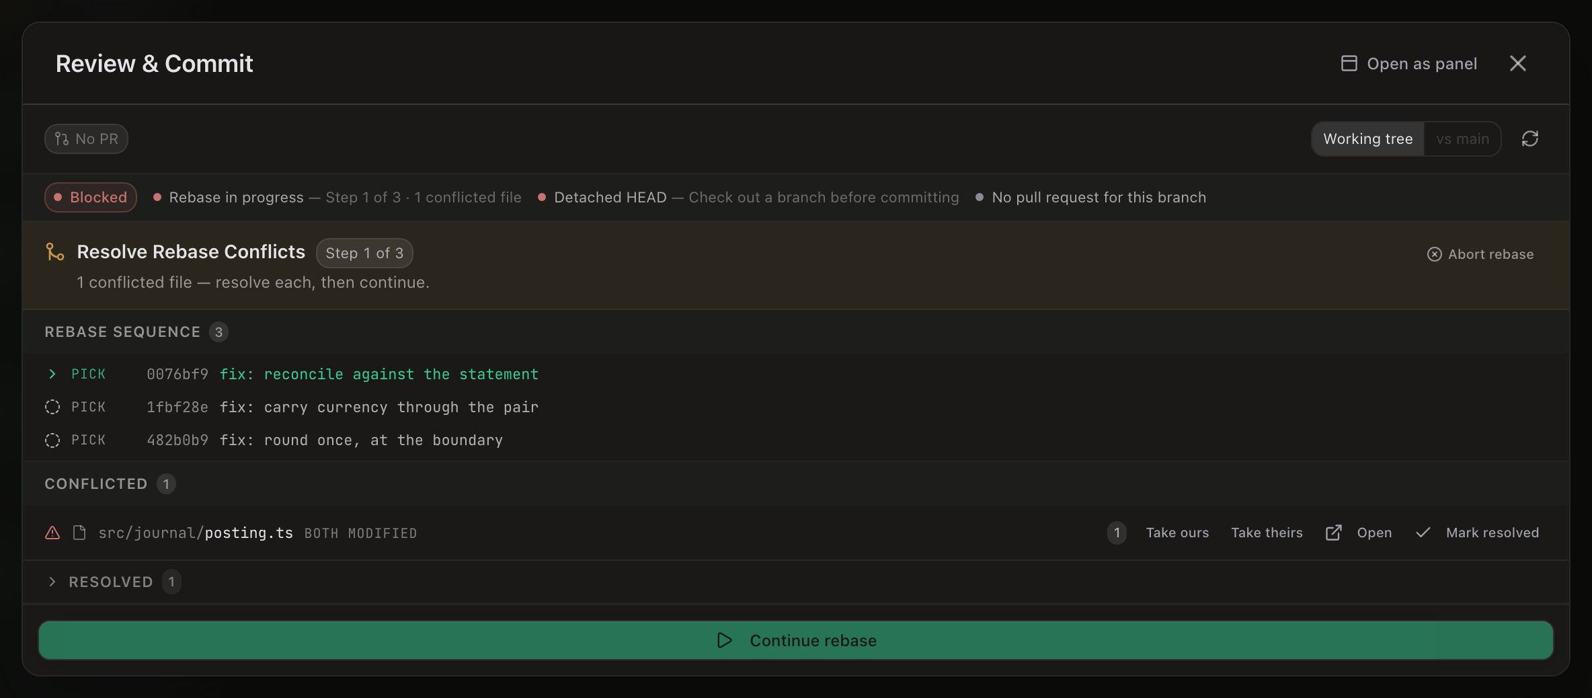Switch to the Working tree view
This screenshot has width=1592, height=698.
coord(1367,139)
